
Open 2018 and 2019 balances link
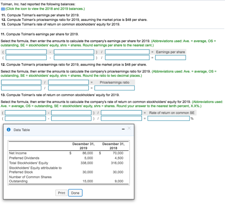pyautogui.click(x=45, y=9)
